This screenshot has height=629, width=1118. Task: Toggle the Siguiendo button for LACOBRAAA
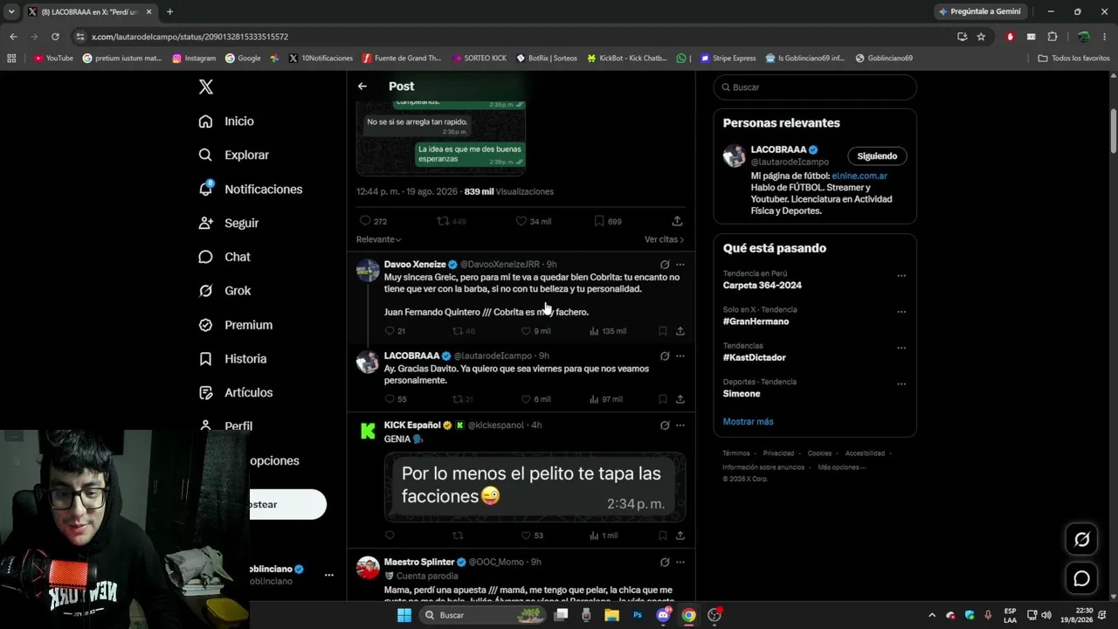pos(877,156)
